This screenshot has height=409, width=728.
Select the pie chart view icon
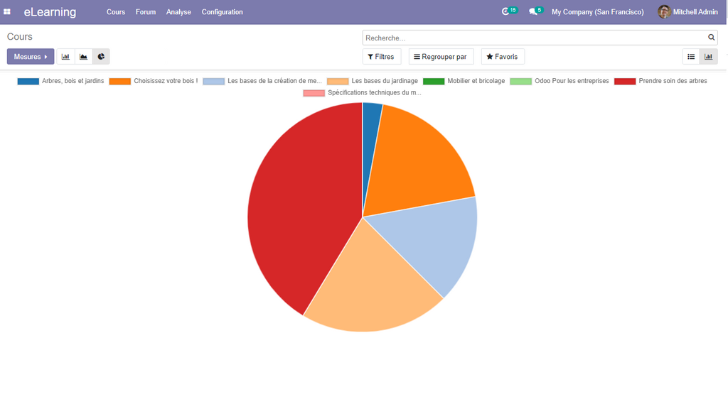coord(101,57)
